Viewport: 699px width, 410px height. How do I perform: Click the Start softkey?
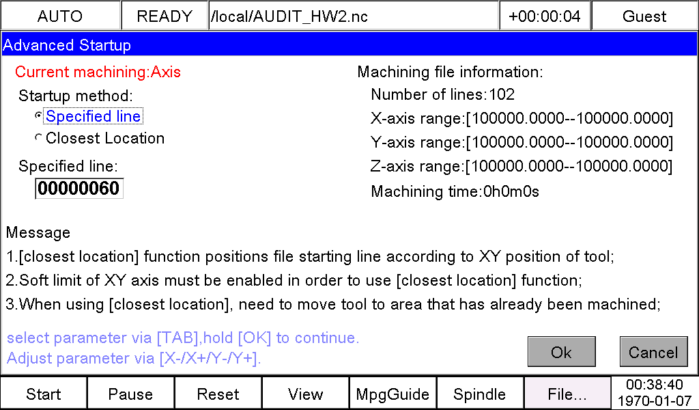44,394
